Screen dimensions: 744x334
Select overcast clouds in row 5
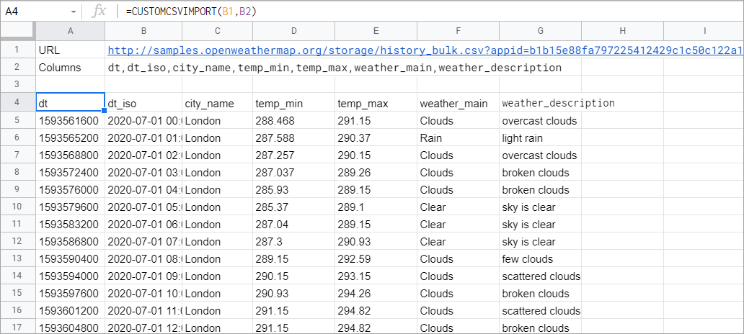pos(540,120)
